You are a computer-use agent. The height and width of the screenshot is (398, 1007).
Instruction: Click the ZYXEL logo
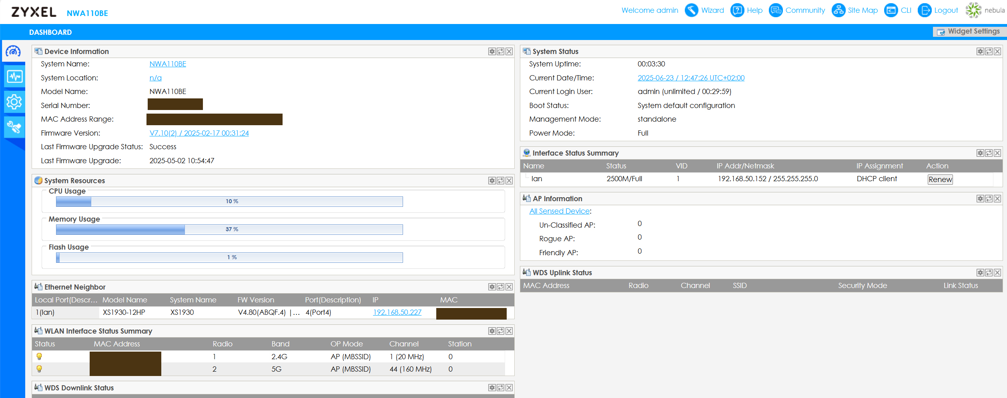pyautogui.click(x=34, y=12)
